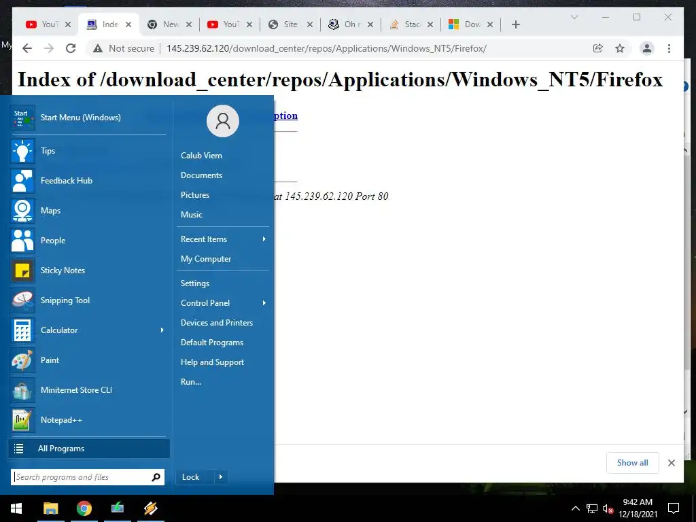Image resolution: width=696 pixels, height=522 pixels.
Task: Launch the Calculator icon
Action: [x=22, y=330]
